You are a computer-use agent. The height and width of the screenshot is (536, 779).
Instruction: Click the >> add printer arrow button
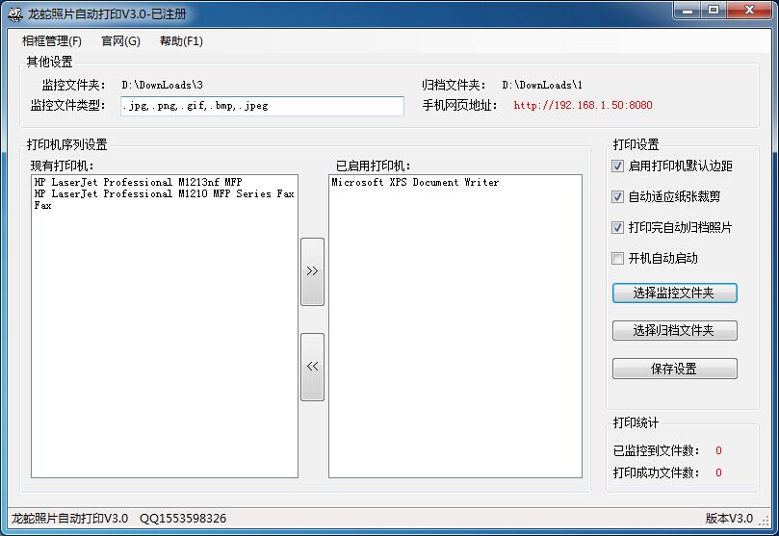pos(312,271)
